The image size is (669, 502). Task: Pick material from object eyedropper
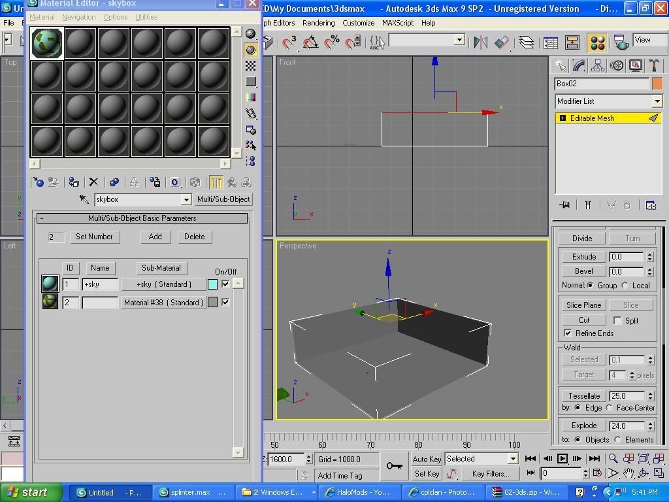84,199
